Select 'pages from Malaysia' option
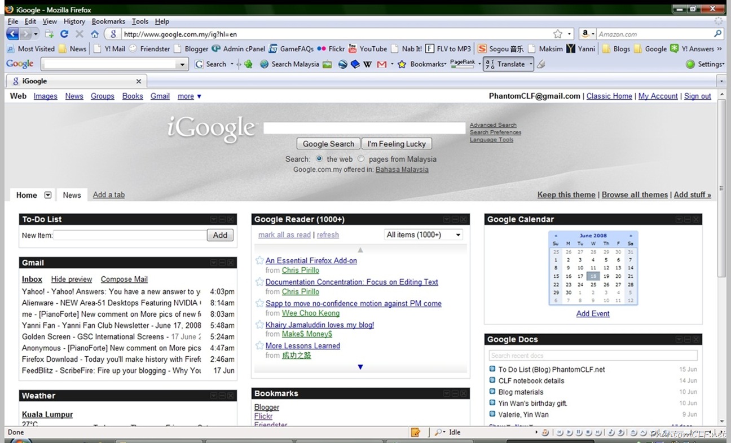The width and height of the screenshot is (731, 443). (x=361, y=159)
